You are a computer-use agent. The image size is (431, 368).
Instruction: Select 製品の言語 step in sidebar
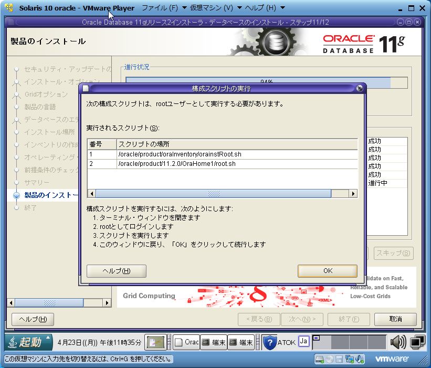click(x=40, y=107)
